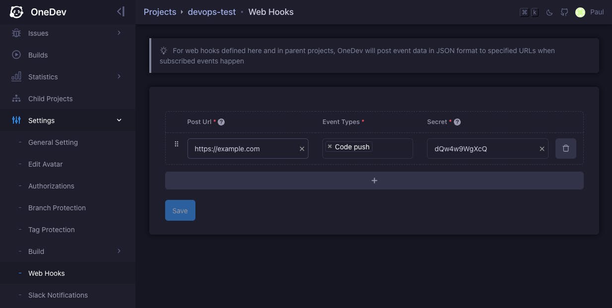This screenshot has width=612, height=308.
Task: Open the GitHub icon in the top bar
Action: click(564, 12)
